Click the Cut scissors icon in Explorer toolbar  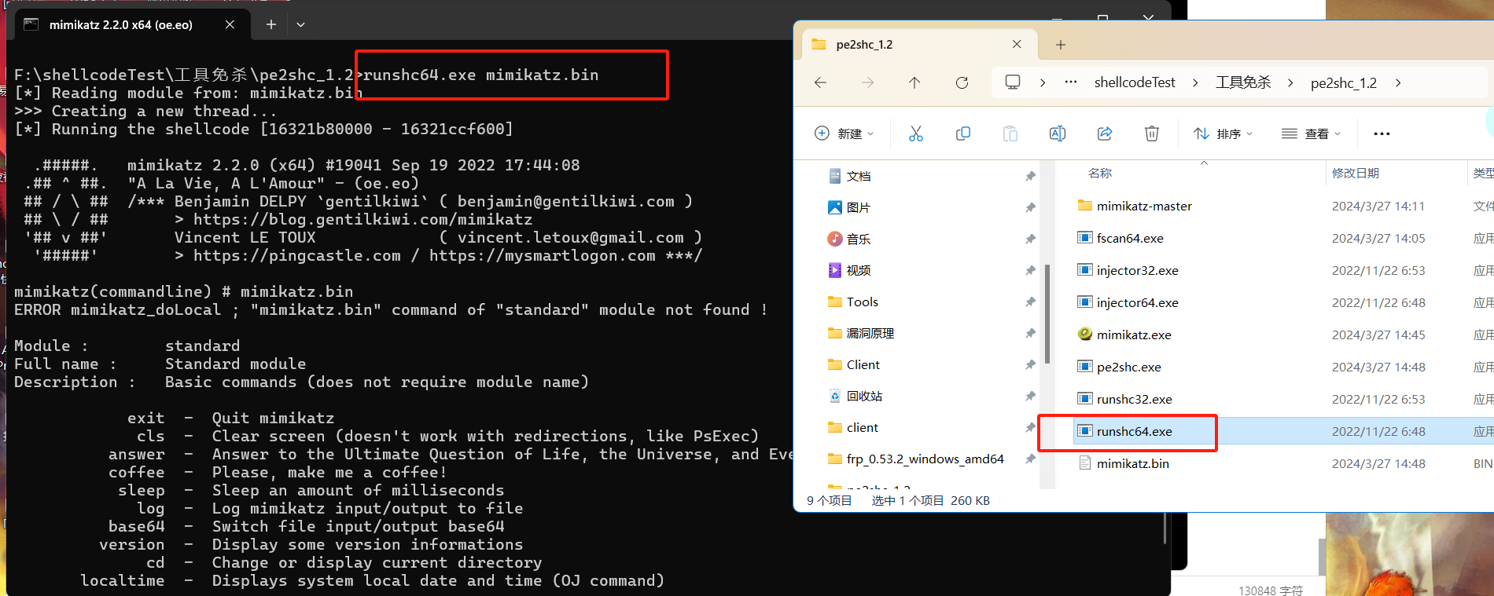tap(916, 133)
